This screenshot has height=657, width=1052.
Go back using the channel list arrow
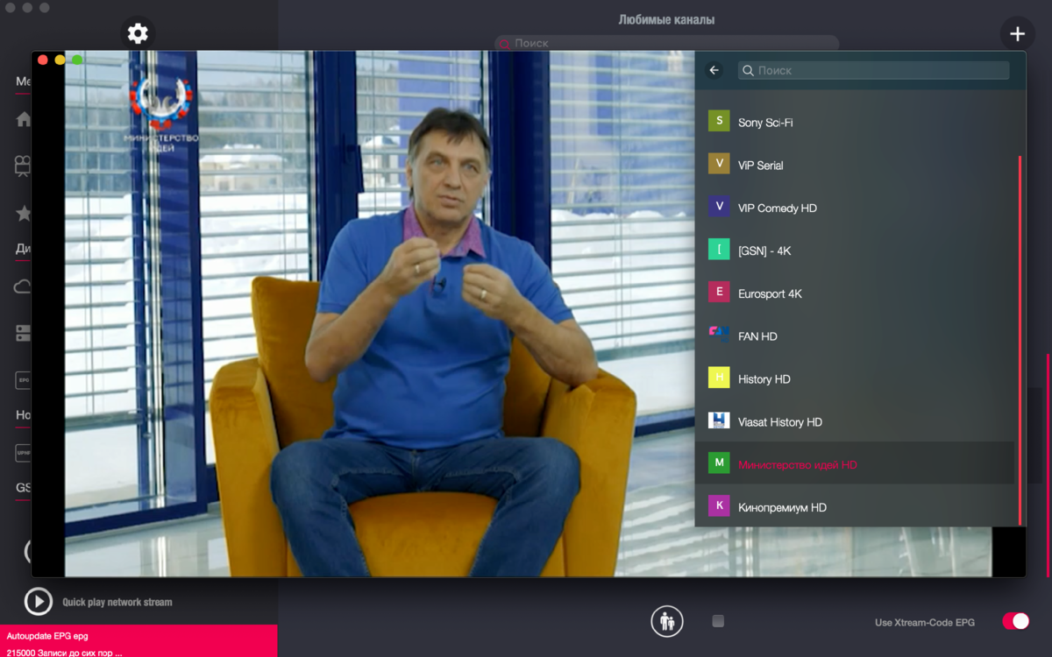tap(714, 70)
